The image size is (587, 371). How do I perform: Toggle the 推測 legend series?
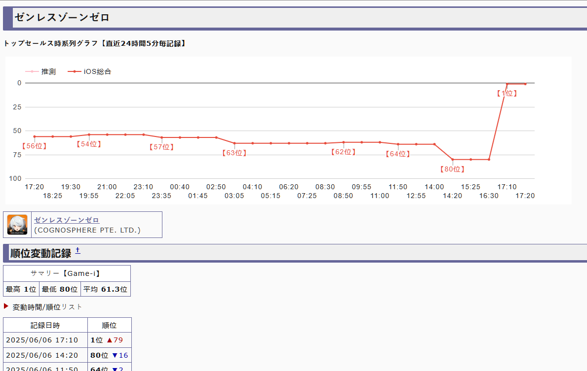point(40,71)
